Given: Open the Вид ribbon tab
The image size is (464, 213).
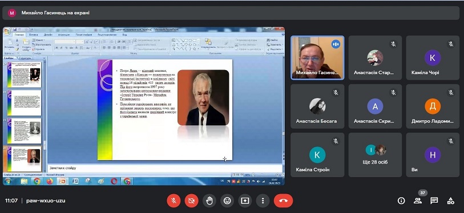Looking at the screenshot, I should click(124, 35).
